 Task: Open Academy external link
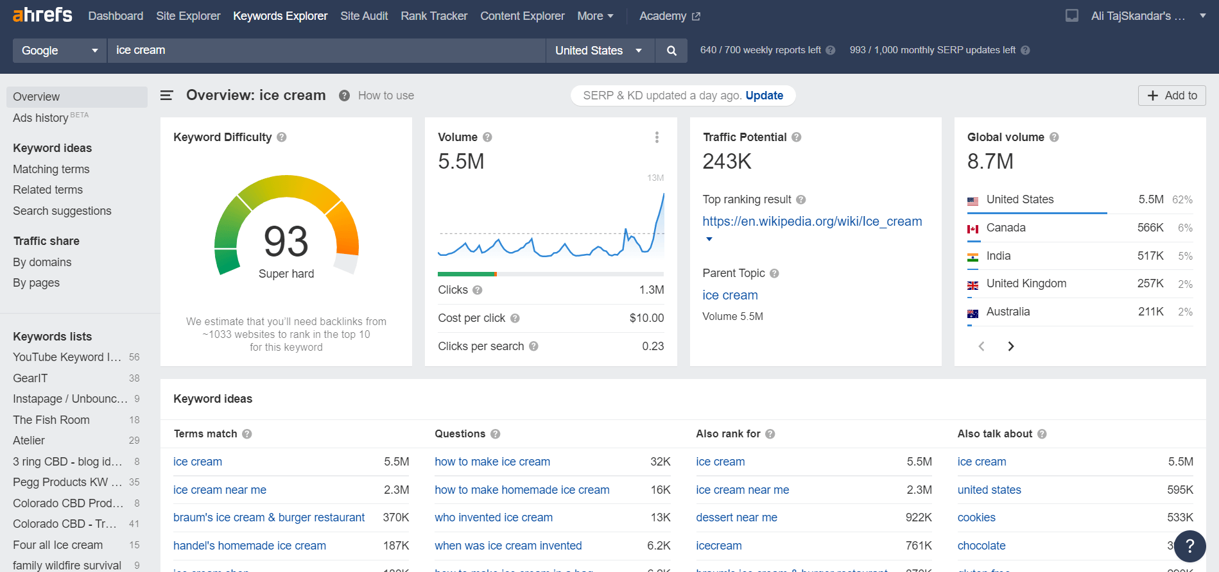[x=670, y=16]
